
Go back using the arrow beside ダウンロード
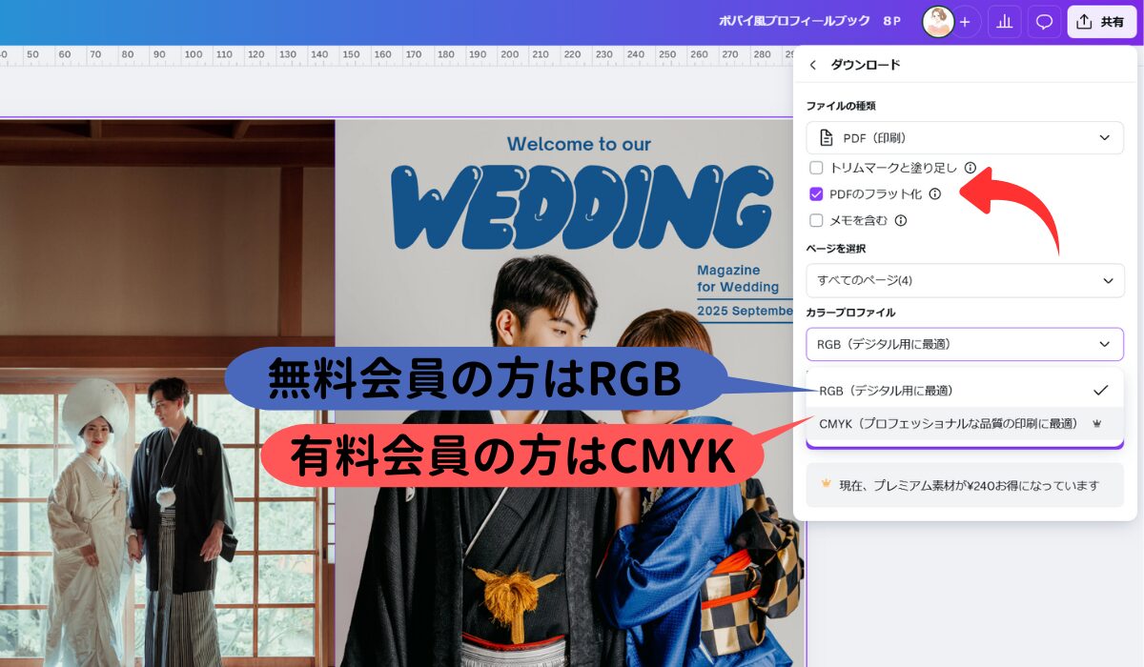tap(813, 65)
